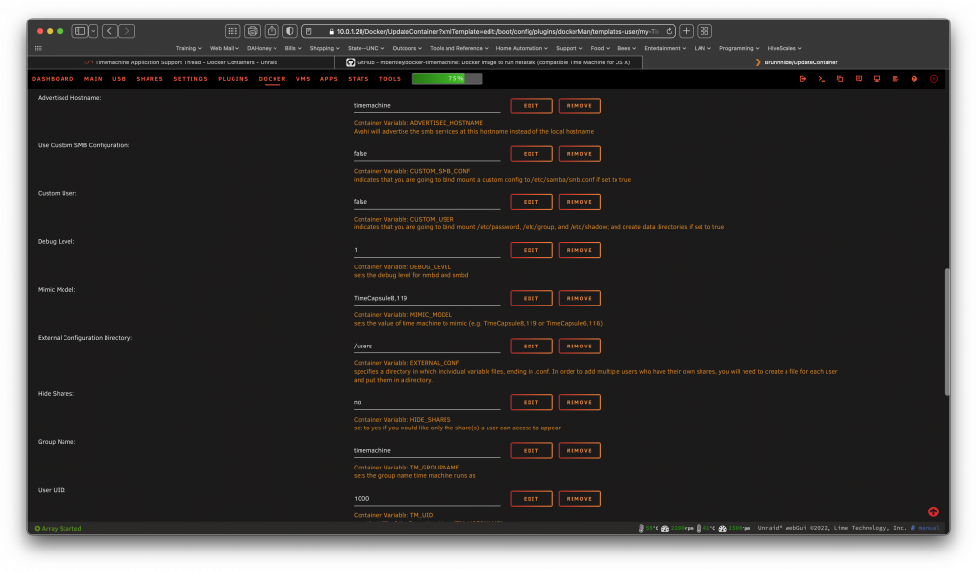Remove the Use Custom SMB Configuration variable
The height and width of the screenshot is (571, 977).
coord(578,154)
